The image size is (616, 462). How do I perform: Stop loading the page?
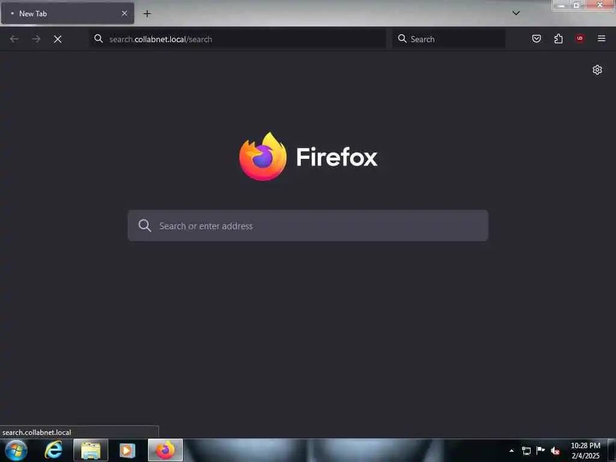[x=58, y=39]
